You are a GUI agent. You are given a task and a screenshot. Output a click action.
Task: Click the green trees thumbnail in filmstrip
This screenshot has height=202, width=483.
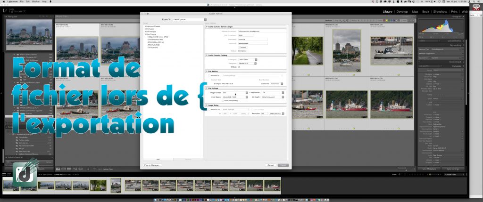coord(98,185)
